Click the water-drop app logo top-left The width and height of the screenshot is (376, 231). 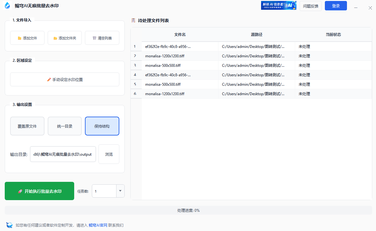point(7,5)
